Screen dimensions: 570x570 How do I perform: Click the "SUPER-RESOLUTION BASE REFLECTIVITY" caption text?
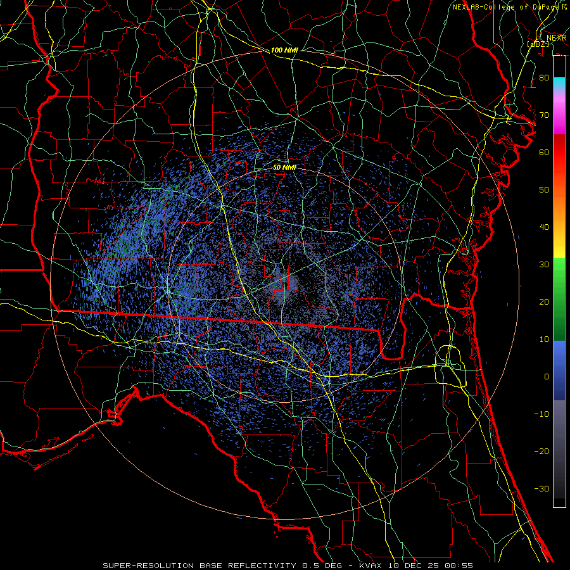click(199, 566)
